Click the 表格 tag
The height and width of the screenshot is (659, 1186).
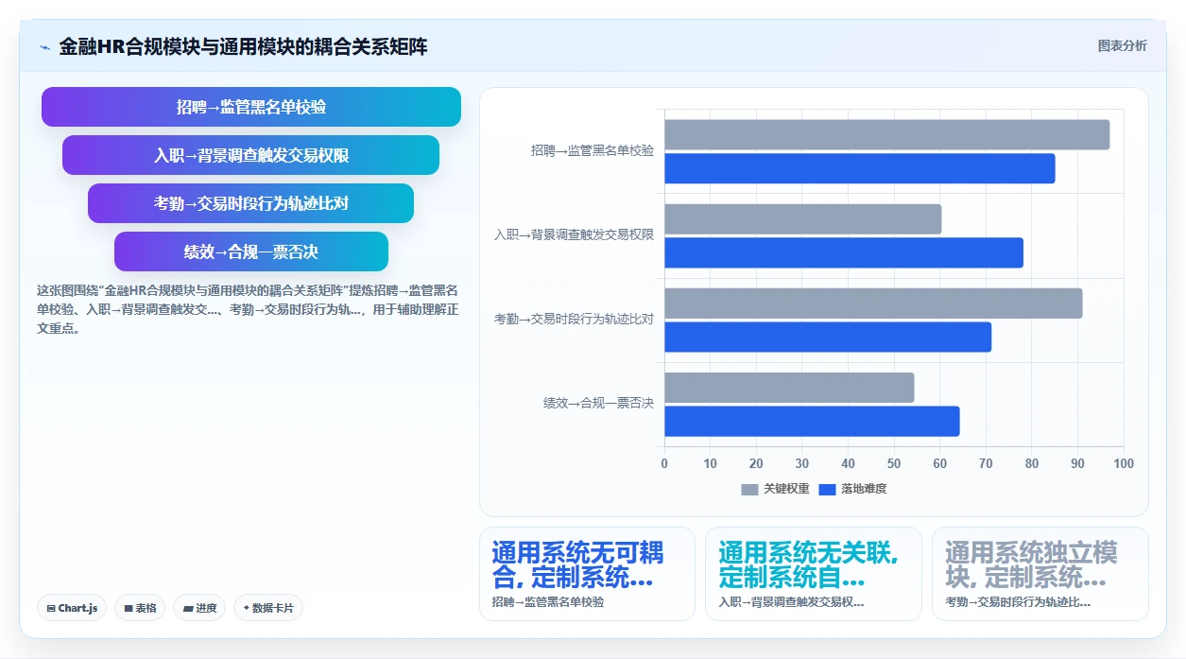tap(140, 608)
